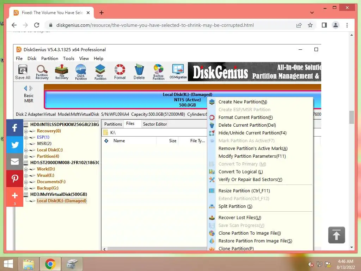The width and height of the screenshot is (361, 271).
Task: Switch to Partitions tab
Action: coord(113,124)
